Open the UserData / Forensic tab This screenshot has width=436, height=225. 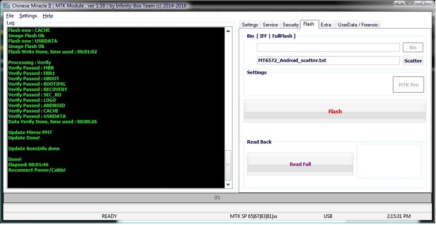point(358,25)
